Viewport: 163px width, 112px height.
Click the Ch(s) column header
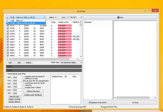53,22
